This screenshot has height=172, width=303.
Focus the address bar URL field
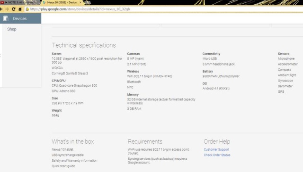(x=164, y=9)
